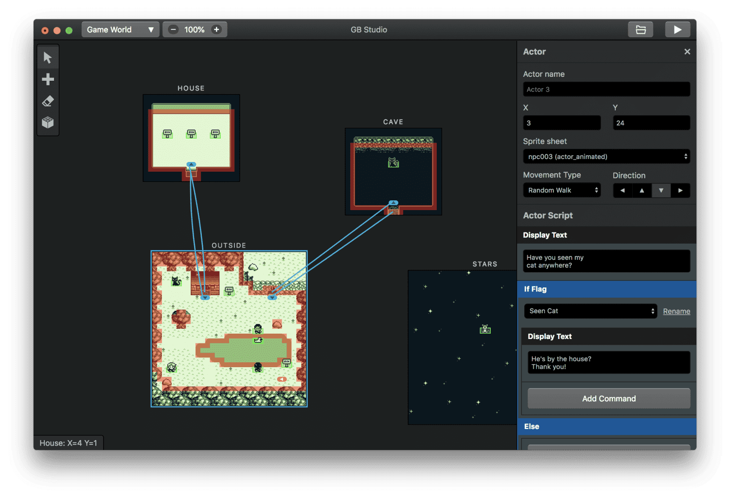Click the Cave exit trigger marker

pyautogui.click(x=393, y=203)
